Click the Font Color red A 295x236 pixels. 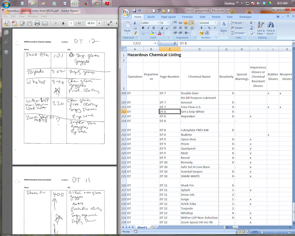coord(159,33)
